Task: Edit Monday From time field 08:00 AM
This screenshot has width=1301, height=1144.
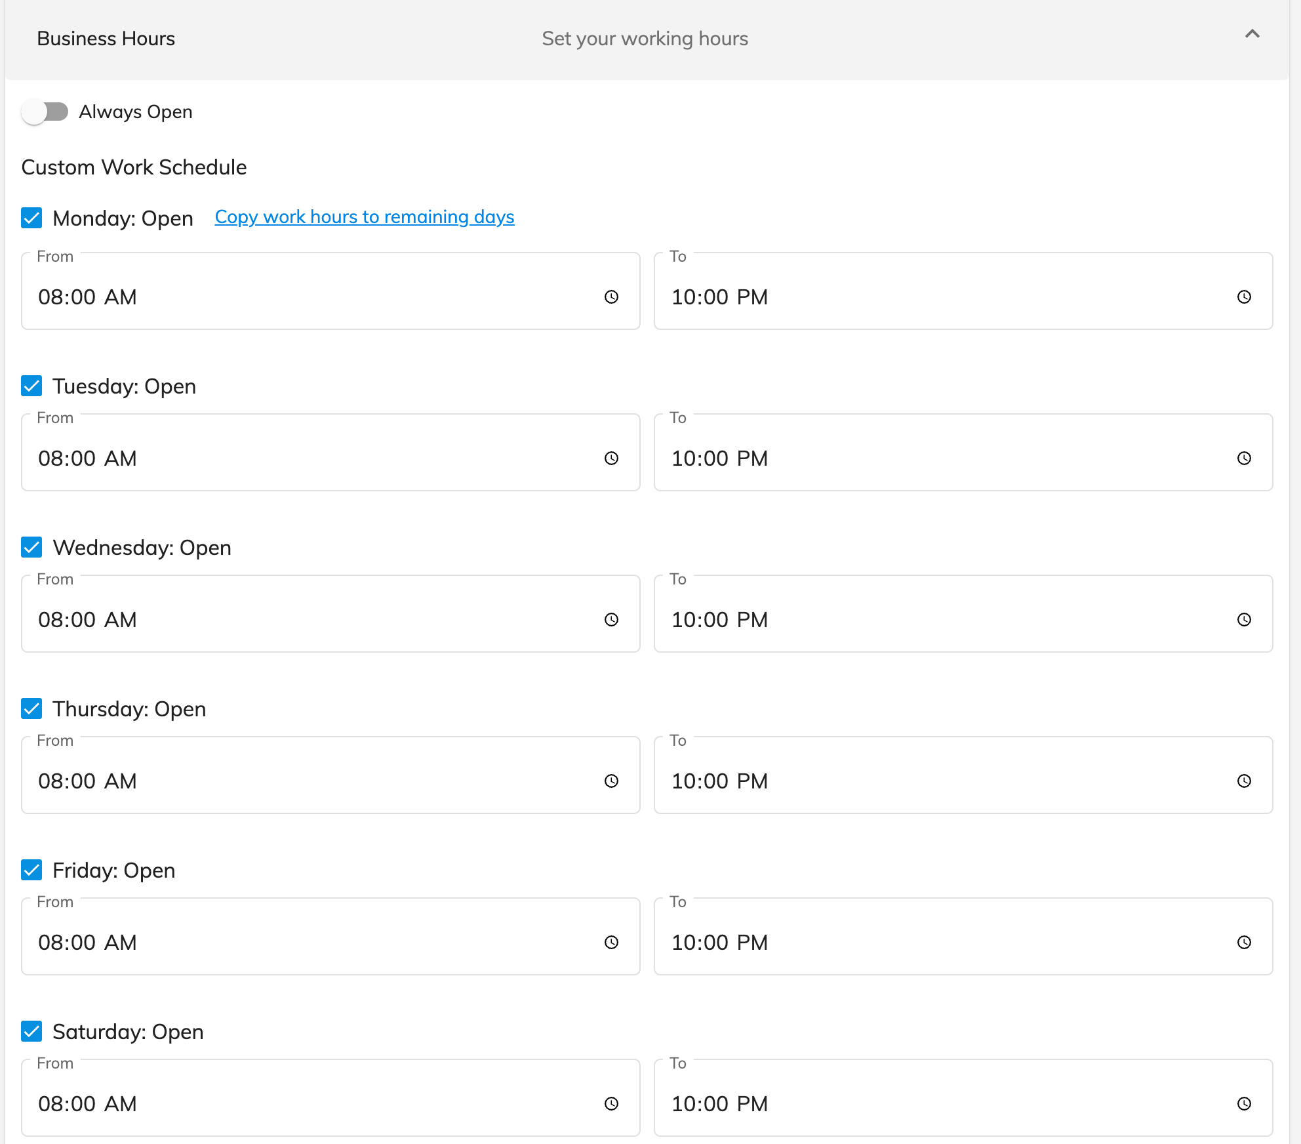Action: click(330, 291)
